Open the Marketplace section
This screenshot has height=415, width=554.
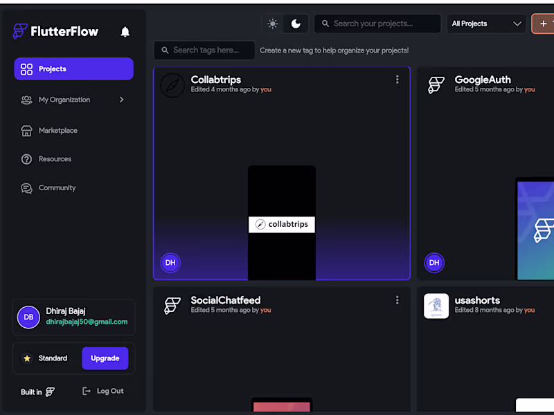point(57,130)
